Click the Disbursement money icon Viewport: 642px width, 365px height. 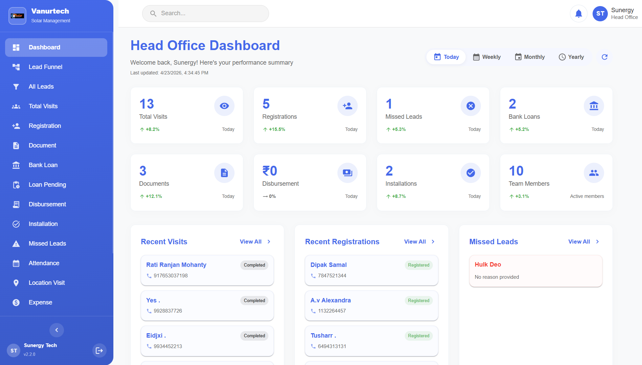(x=347, y=173)
